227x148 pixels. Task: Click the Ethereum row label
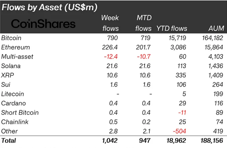[15, 48]
